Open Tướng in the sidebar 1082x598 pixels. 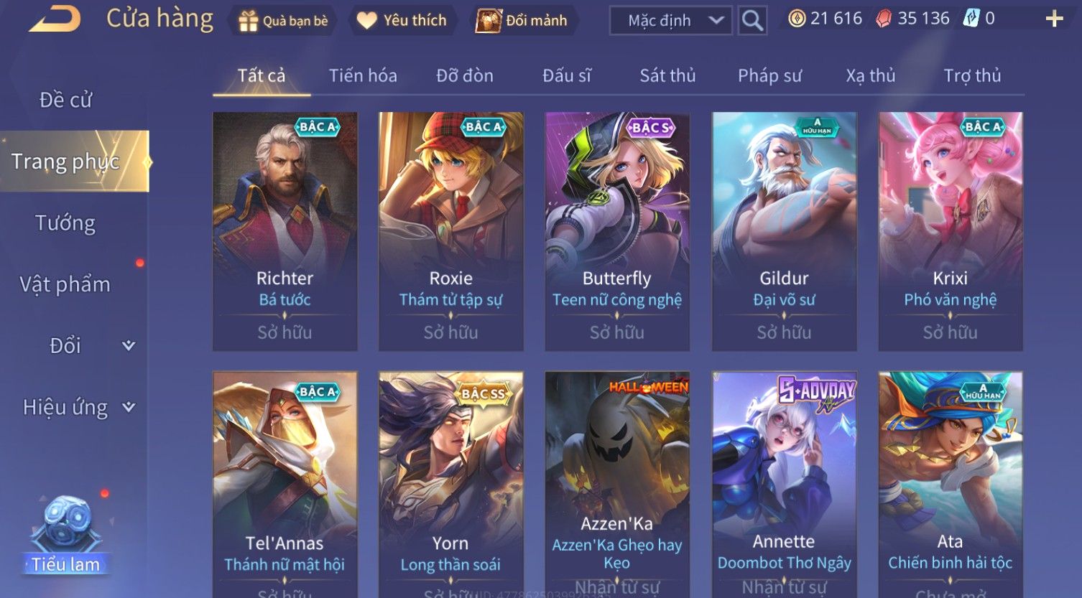[x=65, y=223]
